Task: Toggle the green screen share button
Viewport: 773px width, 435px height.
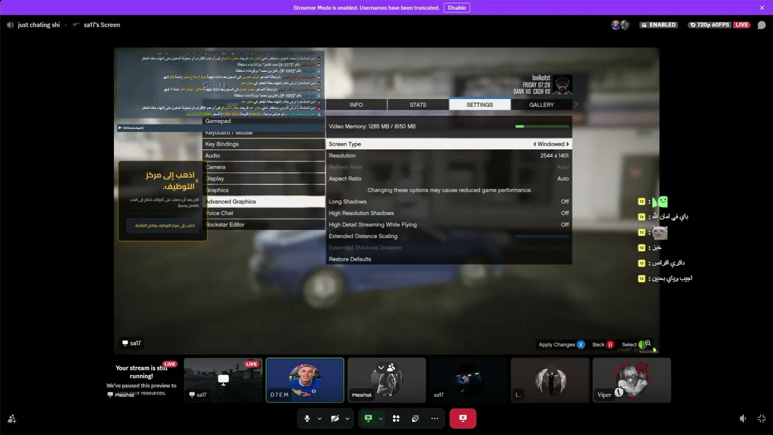Action: click(x=368, y=418)
